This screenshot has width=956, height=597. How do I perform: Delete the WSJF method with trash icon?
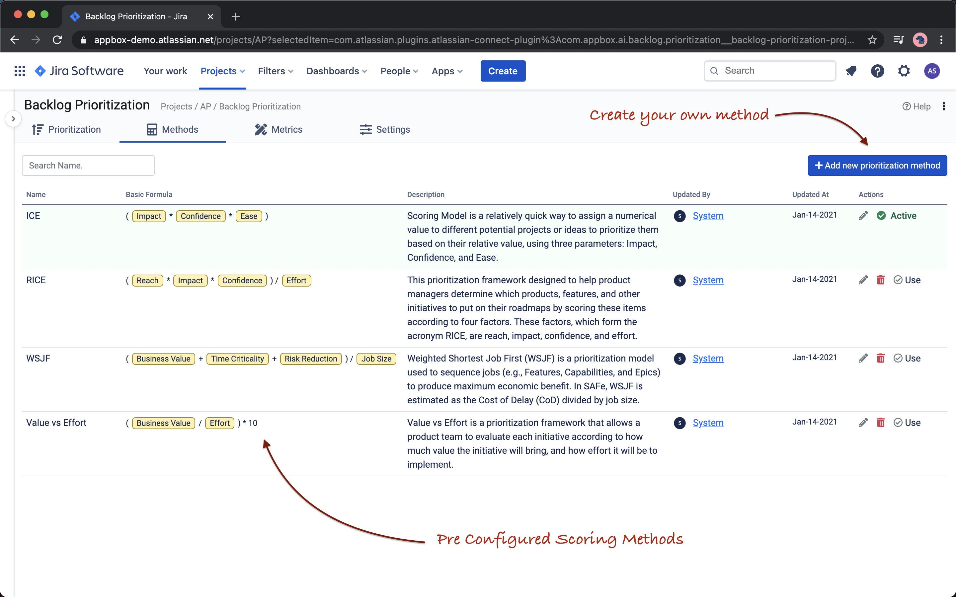point(881,358)
